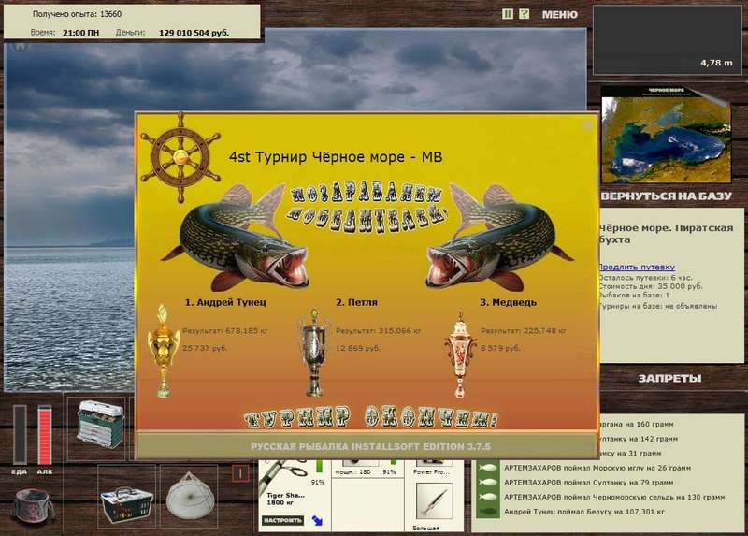The width and height of the screenshot is (748, 536).
Task: Click fish icon beside Султанку на 79 entry
Action: [487, 483]
